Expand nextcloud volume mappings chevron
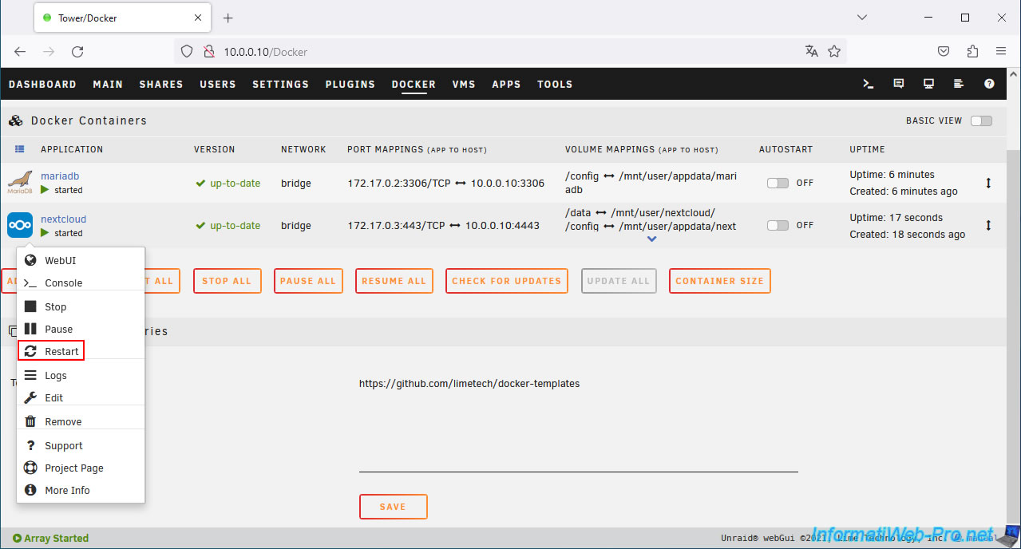The height and width of the screenshot is (549, 1021). pyautogui.click(x=651, y=239)
